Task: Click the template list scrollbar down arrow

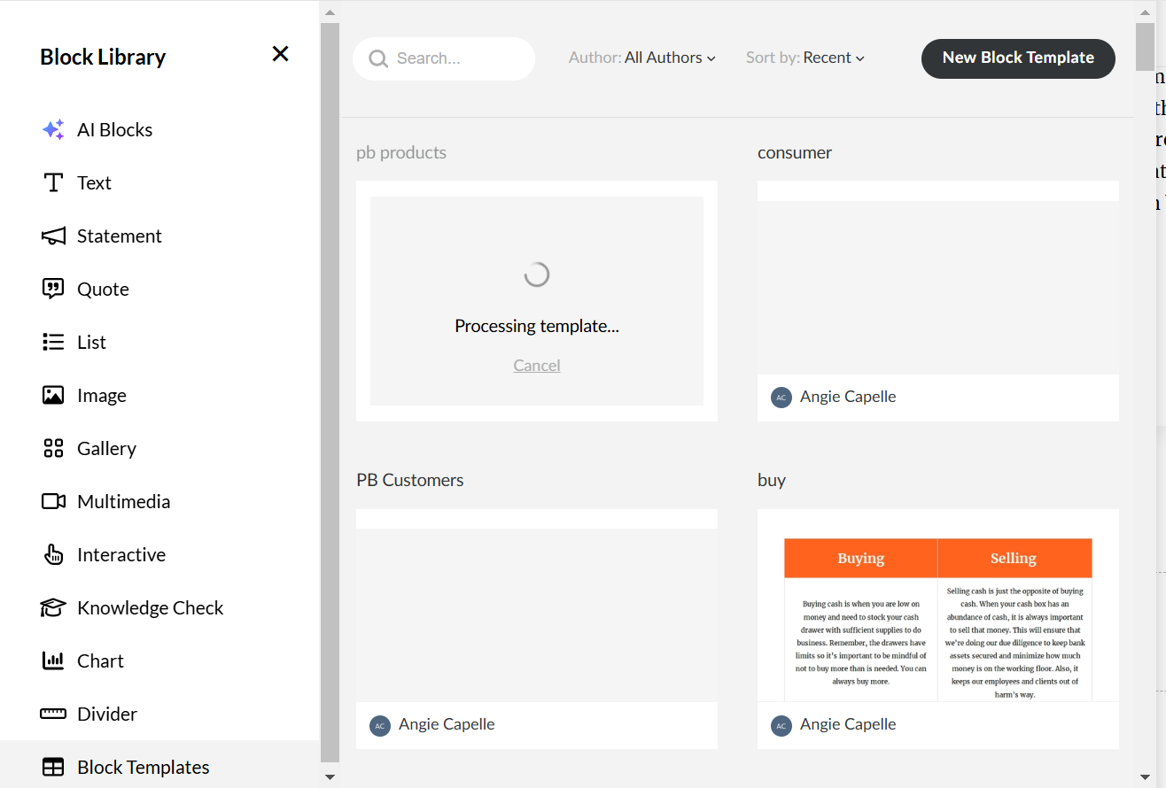Action: point(1146,777)
